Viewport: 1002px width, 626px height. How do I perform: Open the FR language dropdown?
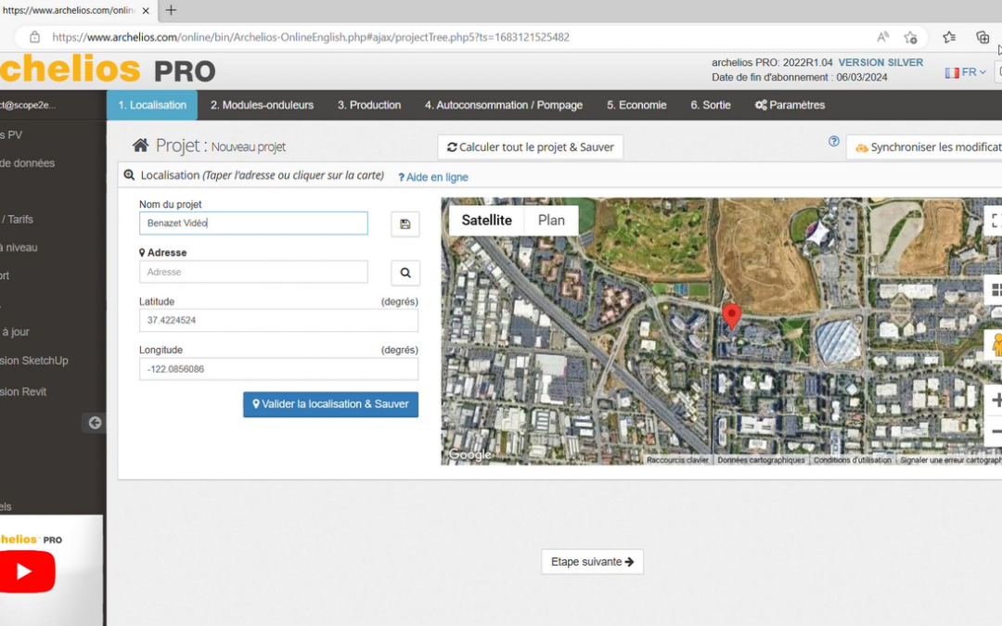coord(966,72)
